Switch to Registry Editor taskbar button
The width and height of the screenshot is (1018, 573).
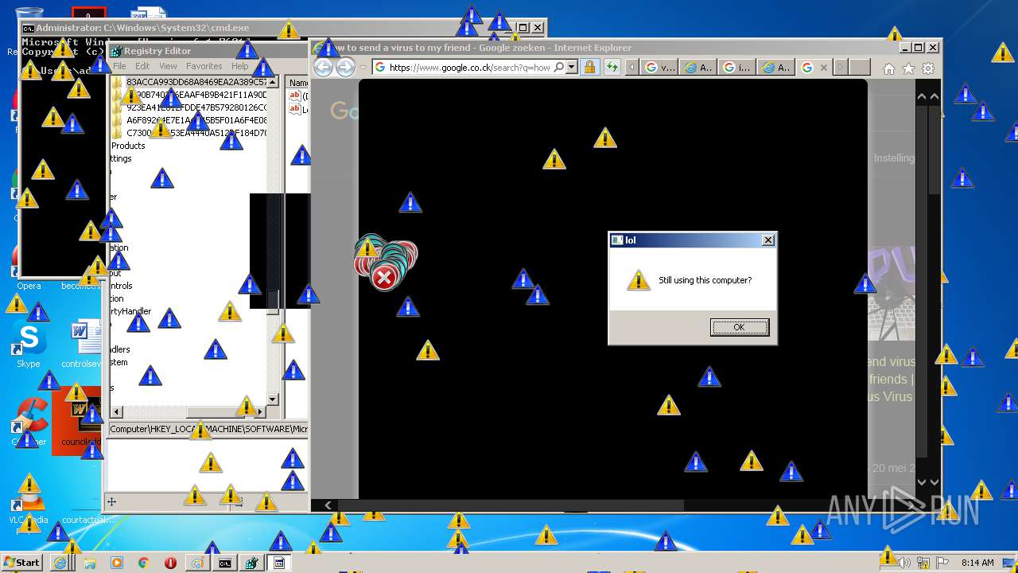(252, 563)
